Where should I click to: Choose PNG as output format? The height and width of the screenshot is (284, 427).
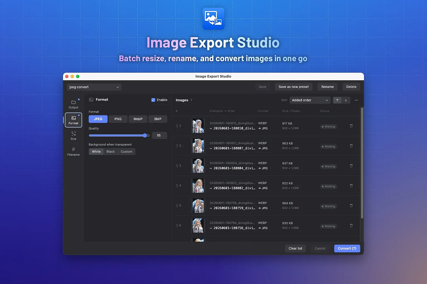[118, 119]
